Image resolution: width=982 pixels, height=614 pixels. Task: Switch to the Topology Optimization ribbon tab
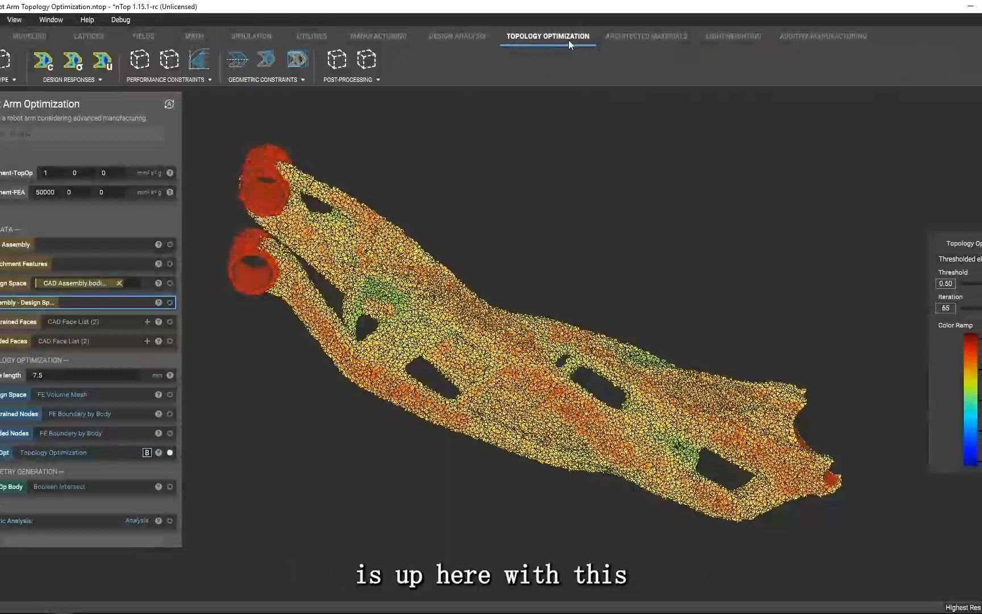(547, 36)
